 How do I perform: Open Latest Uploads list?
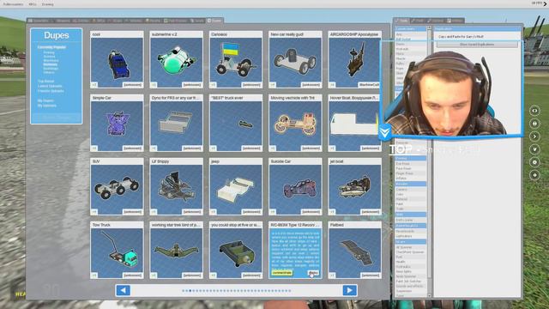tap(50, 86)
